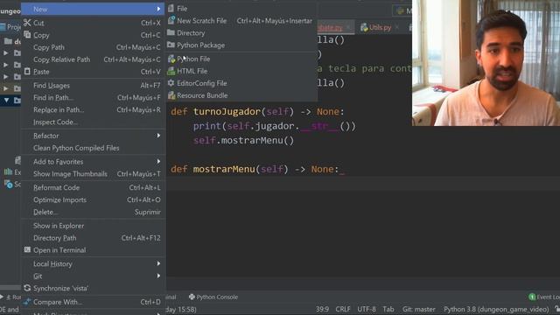Click the Cut scissors icon
This screenshot has height=315, width=560.
coord(27,23)
